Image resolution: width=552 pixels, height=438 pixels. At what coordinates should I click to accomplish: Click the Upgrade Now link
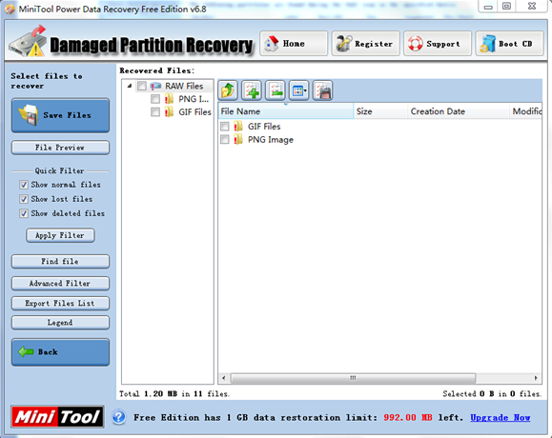point(501,418)
